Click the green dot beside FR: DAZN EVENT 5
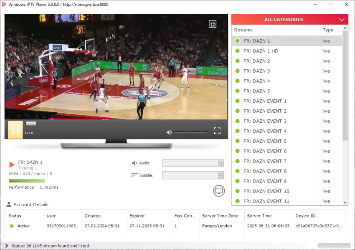Screen dimensions: 355x250 (x=238, y=141)
